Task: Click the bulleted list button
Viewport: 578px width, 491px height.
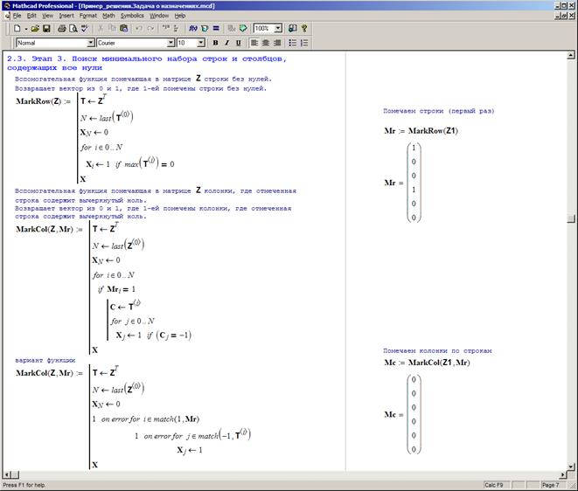Action: pyautogui.click(x=292, y=42)
